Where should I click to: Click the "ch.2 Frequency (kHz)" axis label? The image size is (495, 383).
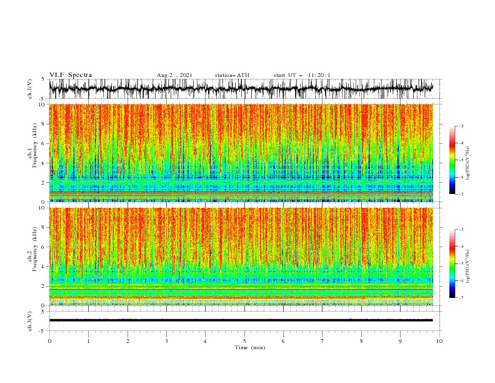click(32, 249)
